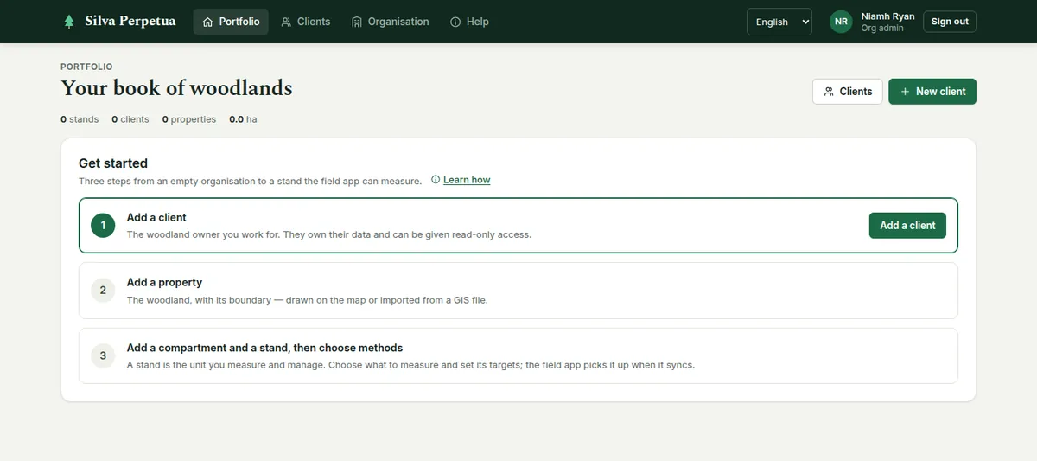Click the info icon next to Learn how

(436, 180)
